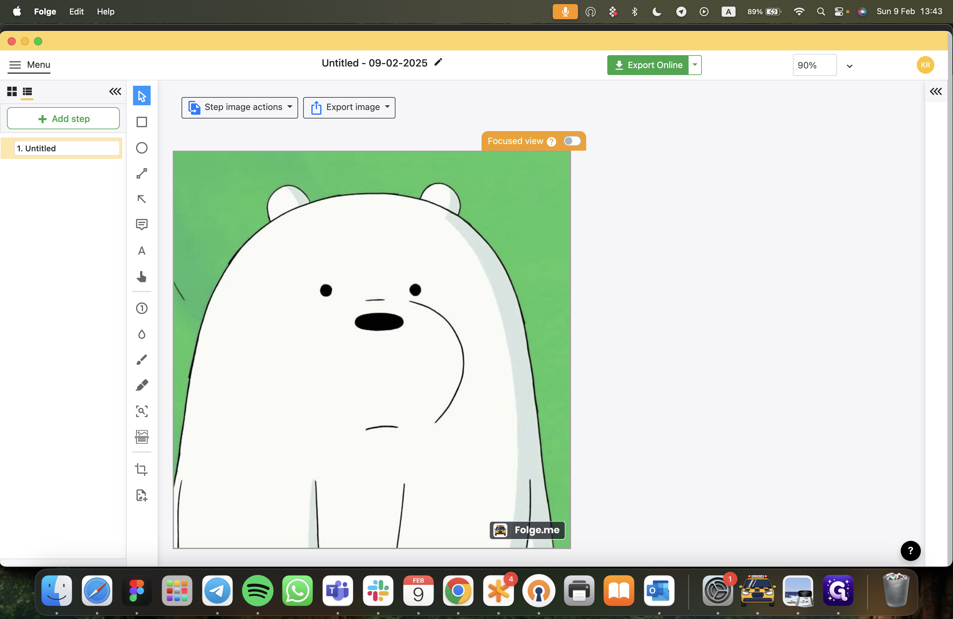Open the Edit menu in menu bar
Viewport: 953px width, 619px height.
tap(76, 12)
